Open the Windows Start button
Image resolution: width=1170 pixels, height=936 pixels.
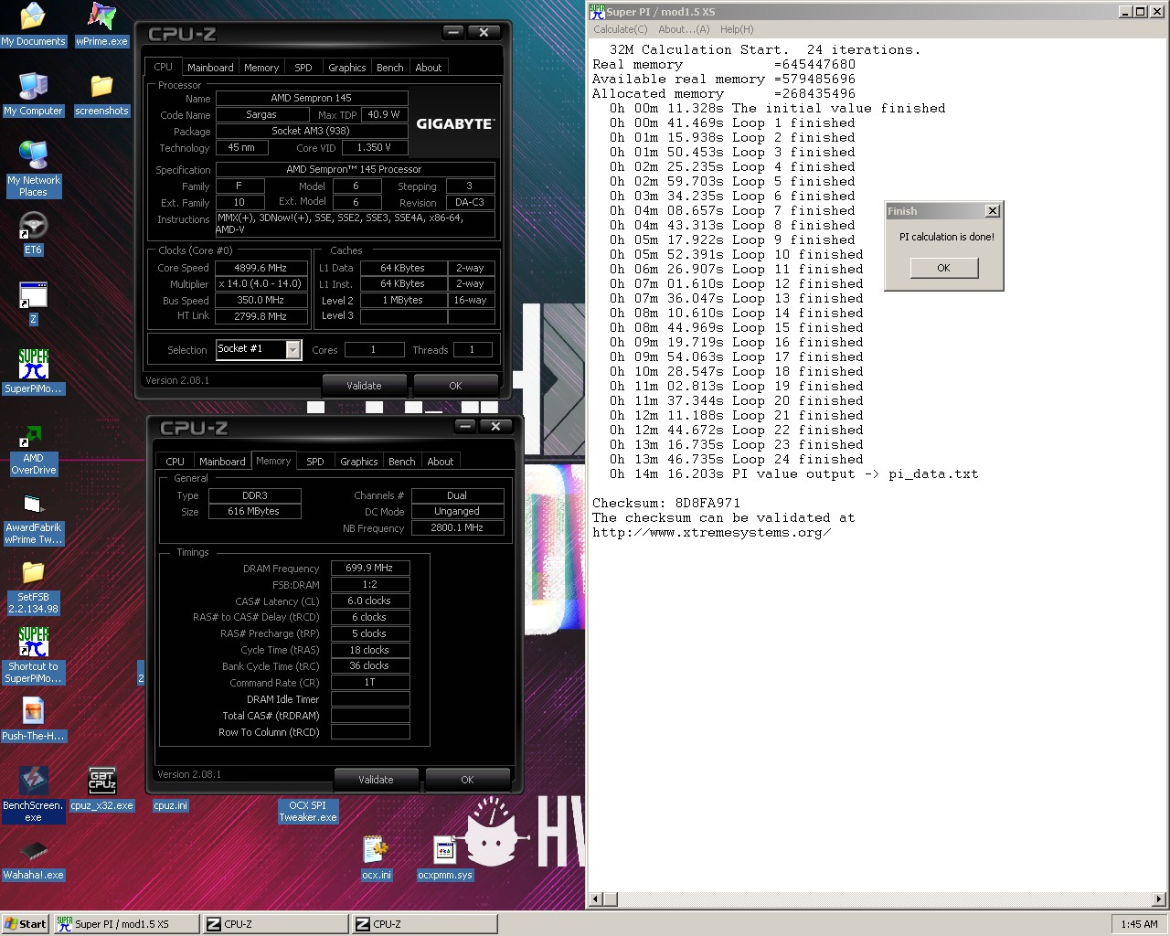point(26,924)
